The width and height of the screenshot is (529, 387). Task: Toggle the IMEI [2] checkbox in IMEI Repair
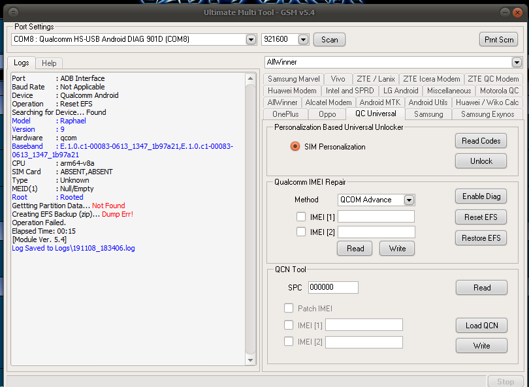point(301,232)
